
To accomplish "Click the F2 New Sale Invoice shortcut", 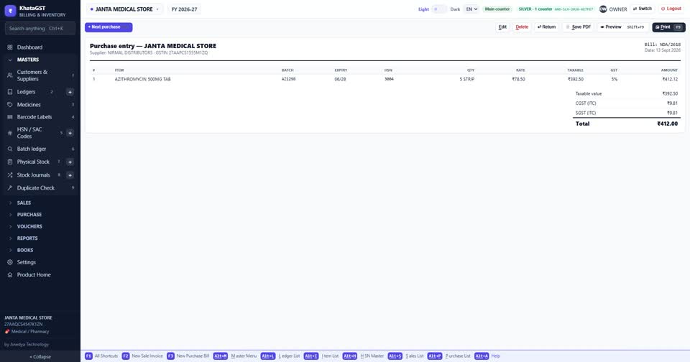I will coord(142,356).
